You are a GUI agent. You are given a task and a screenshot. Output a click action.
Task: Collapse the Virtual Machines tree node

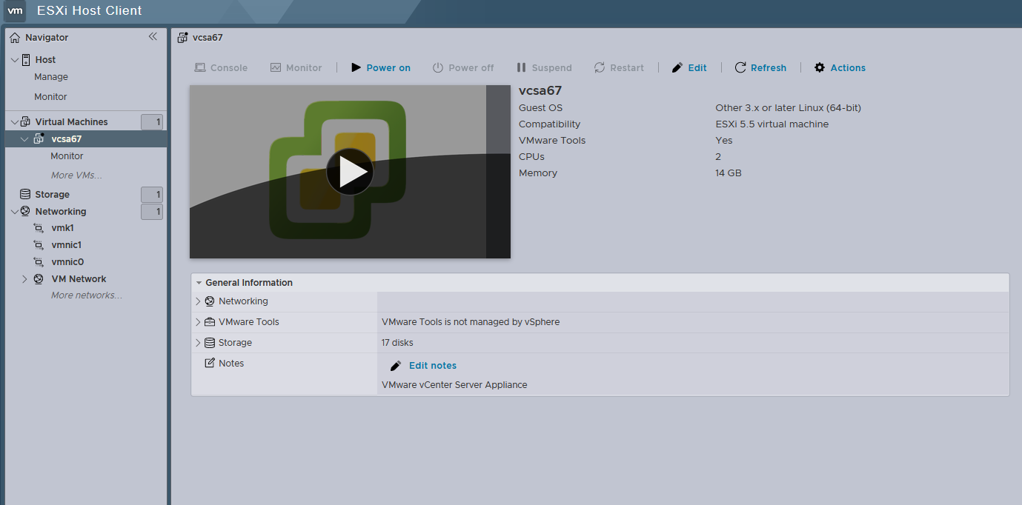pyautogui.click(x=15, y=121)
